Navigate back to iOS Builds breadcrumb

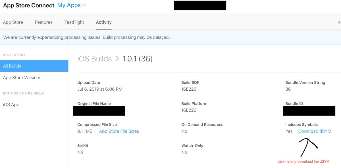(95, 59)
